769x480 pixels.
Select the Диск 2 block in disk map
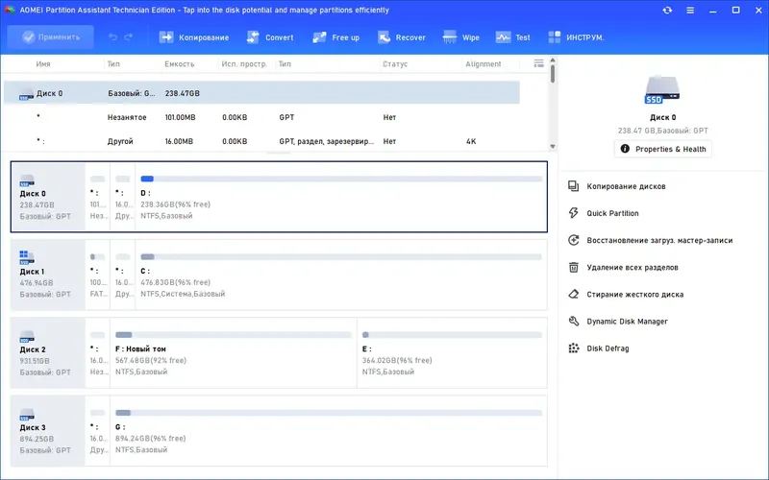48,352
